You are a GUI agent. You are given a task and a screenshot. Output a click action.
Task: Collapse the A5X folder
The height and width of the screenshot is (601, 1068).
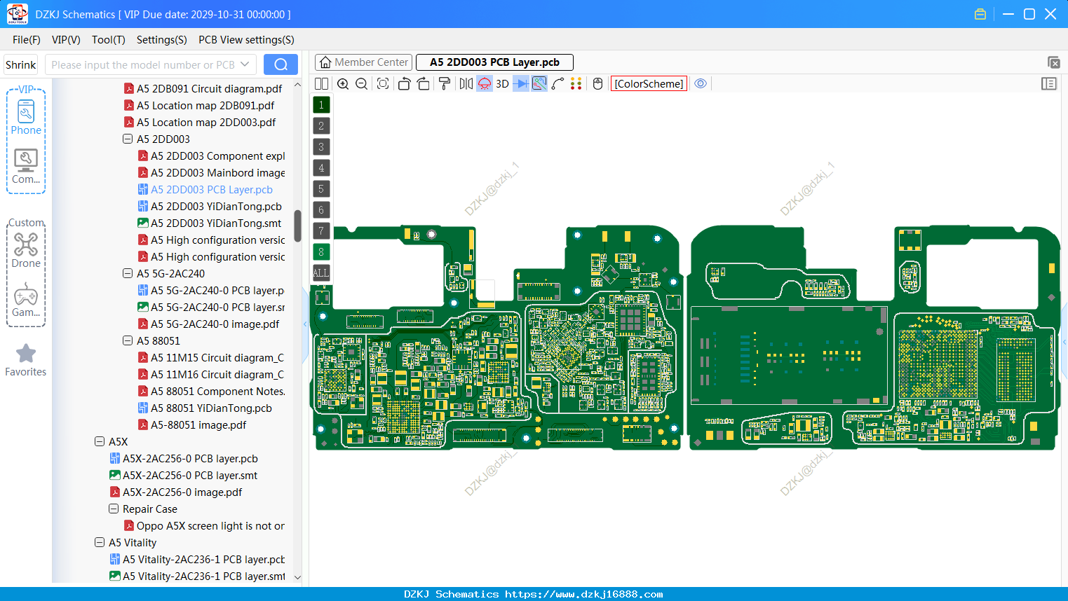click(100, 441)
